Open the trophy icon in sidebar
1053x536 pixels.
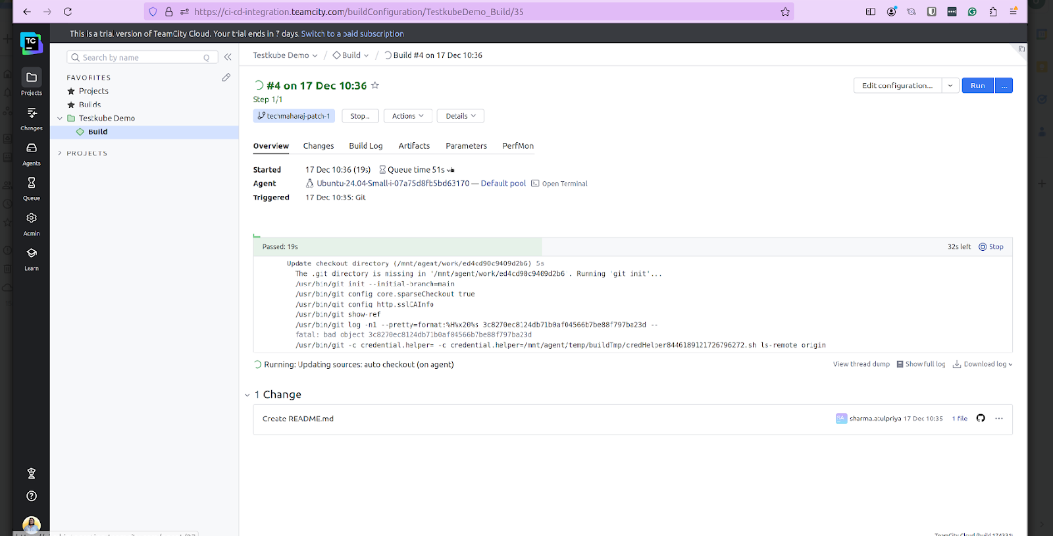[31, 473]
